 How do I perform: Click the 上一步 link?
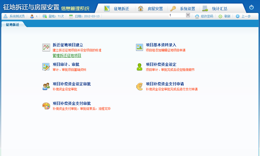(246, 16)
